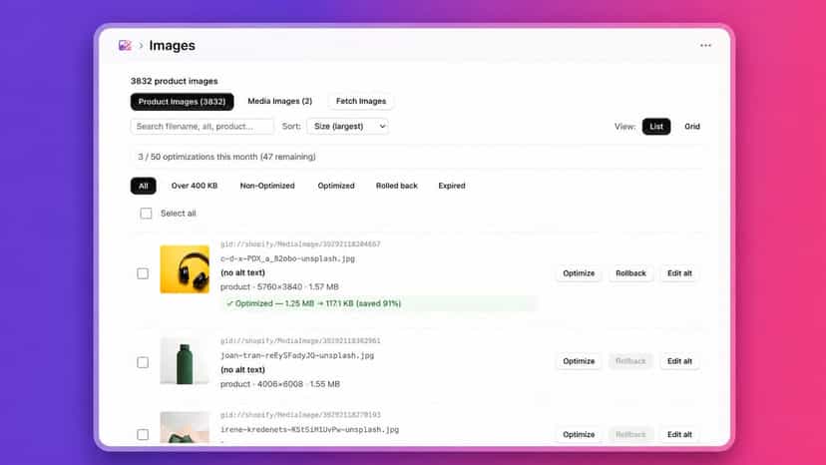Edit alt for irene-kredenets image
Viewport: 826px width, 465px height.
tap(679, 434)
